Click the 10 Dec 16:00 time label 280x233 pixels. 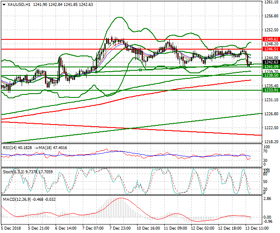coord(148,228)
